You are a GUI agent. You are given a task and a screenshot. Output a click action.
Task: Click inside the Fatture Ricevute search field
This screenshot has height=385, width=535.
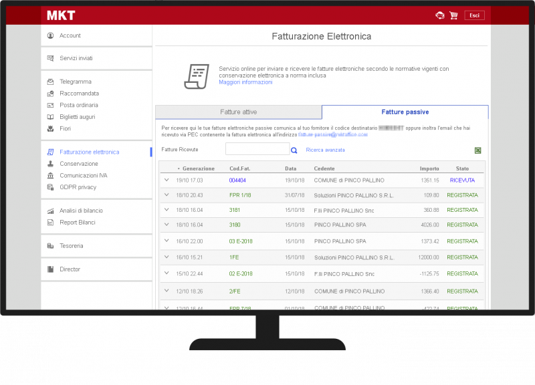(257, 150)
